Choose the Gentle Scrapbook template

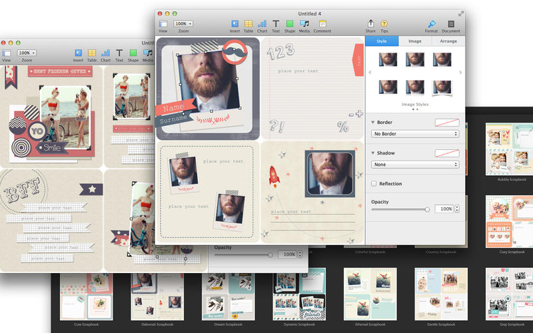(x=441, y=294)
